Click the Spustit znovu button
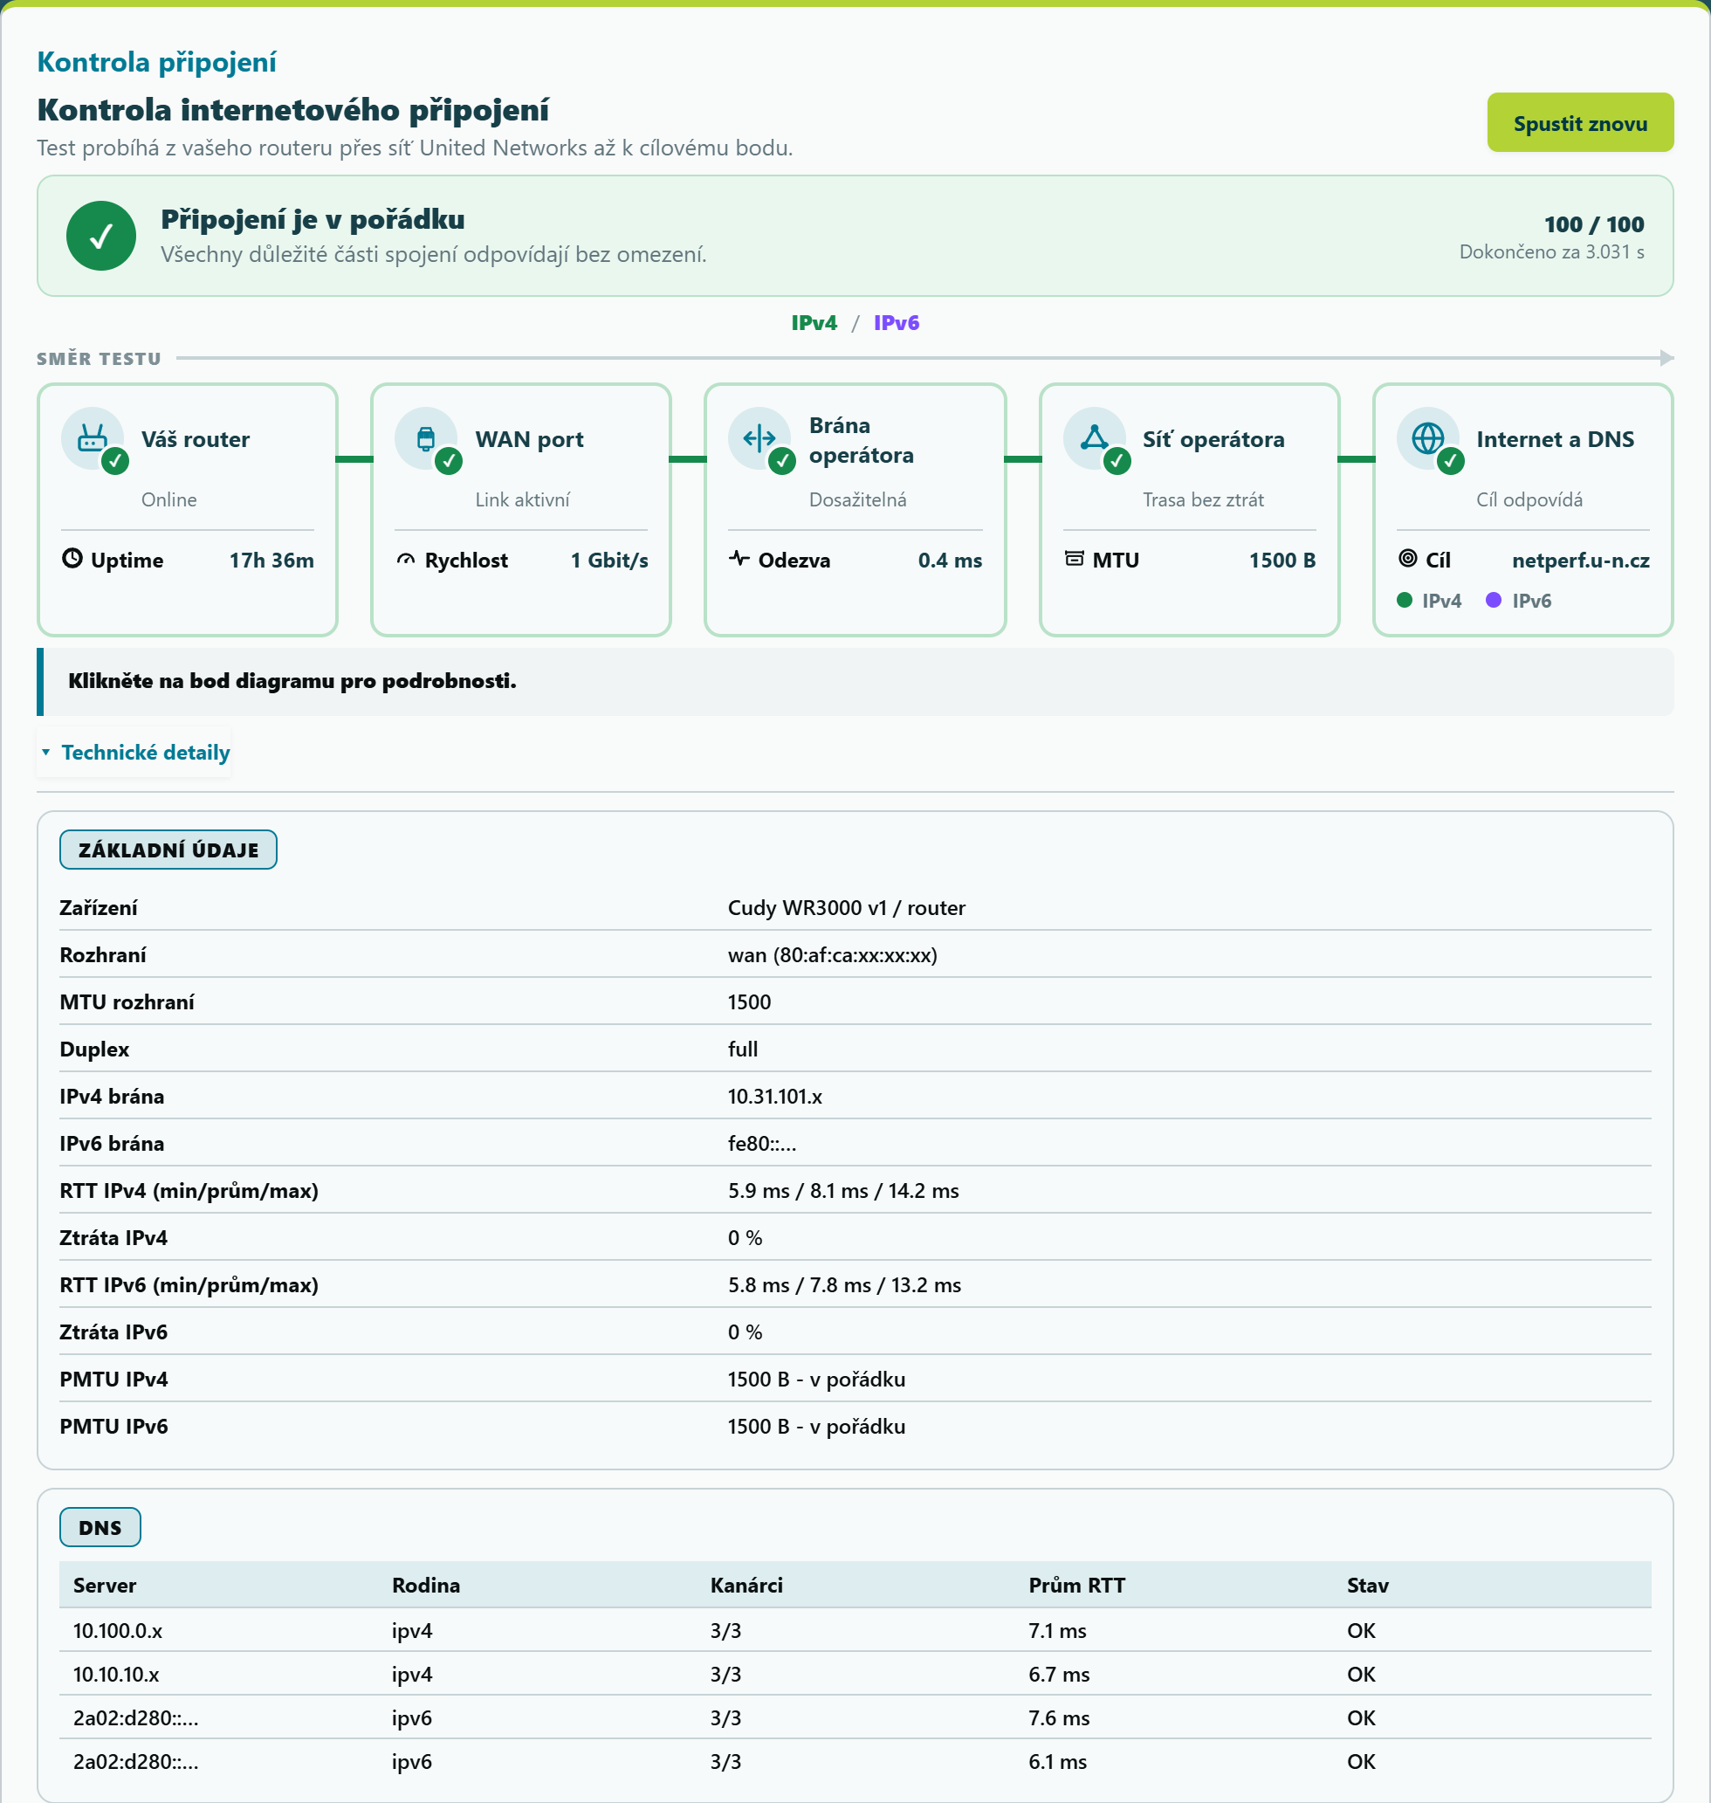 coord(1580,123)
